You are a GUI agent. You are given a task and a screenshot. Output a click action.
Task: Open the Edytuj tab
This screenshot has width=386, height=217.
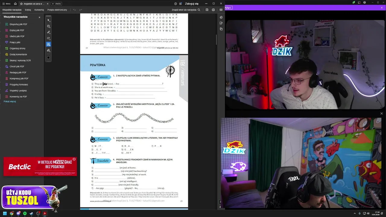(x=28, y=10)
